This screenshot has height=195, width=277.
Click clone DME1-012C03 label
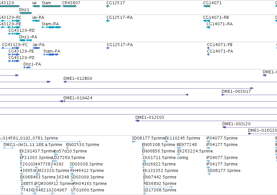[150, 117]
